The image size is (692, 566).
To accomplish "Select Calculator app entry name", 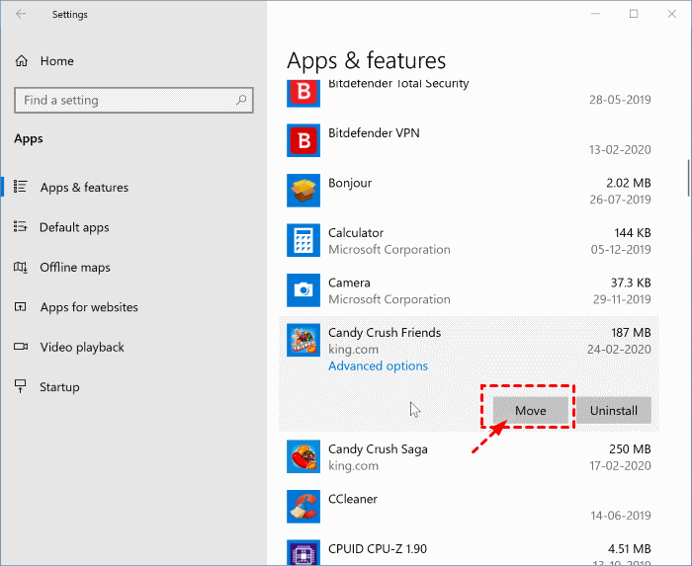I will [x=356, y=233].
